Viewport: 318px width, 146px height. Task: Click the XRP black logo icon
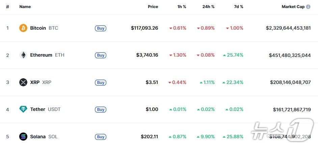23,82
